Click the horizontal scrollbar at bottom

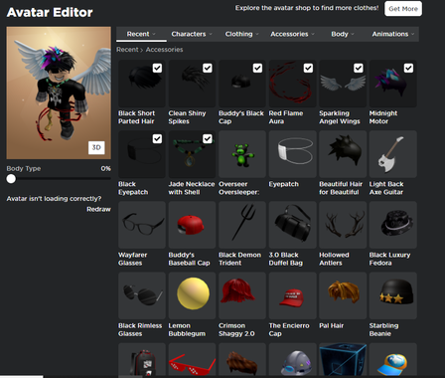coord(22,377)
